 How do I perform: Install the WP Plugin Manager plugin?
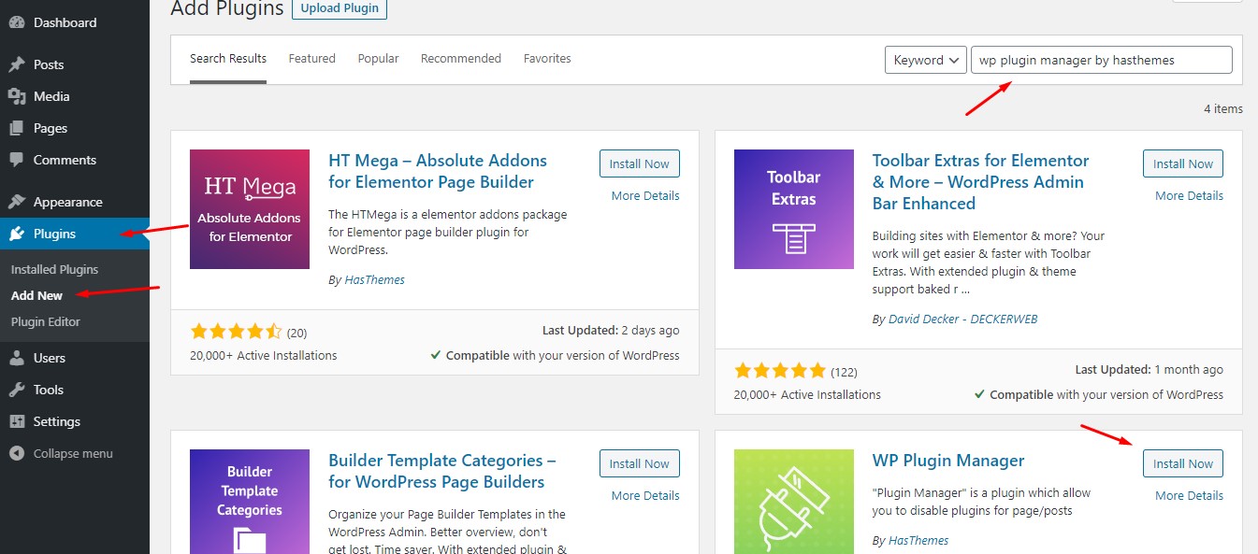click(1182, 462)
